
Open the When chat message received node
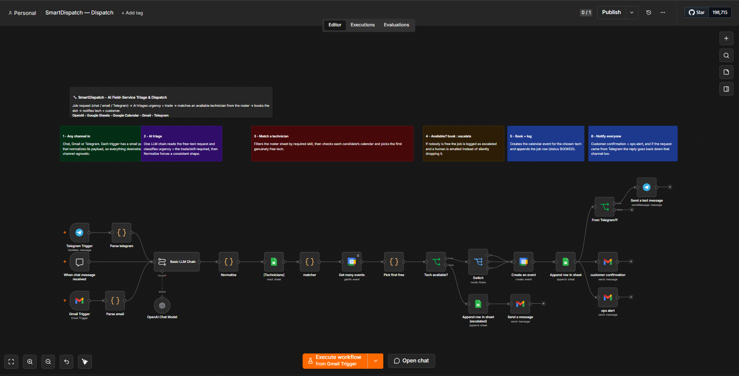point(79,262)
